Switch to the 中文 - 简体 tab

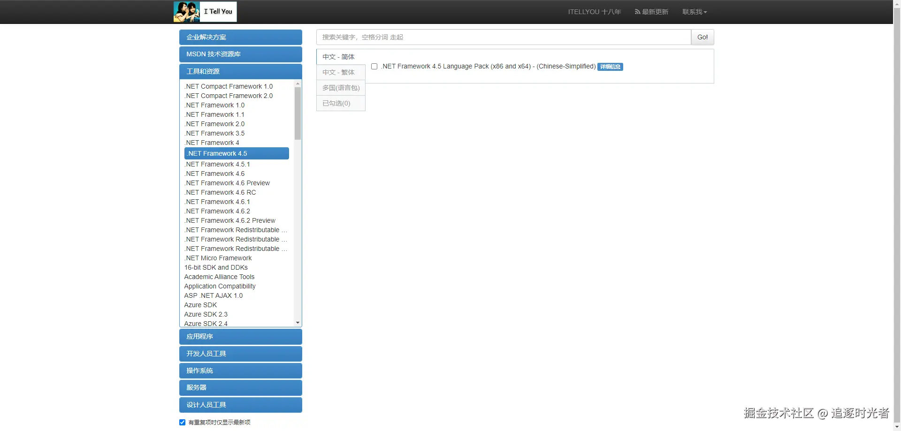tap(341, 57)
